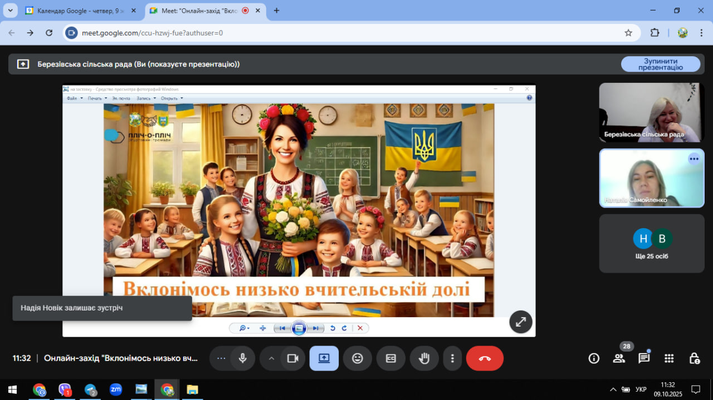Mute the microphone
The height and width of the screenshot is (400, 713).
coord(242,358)
